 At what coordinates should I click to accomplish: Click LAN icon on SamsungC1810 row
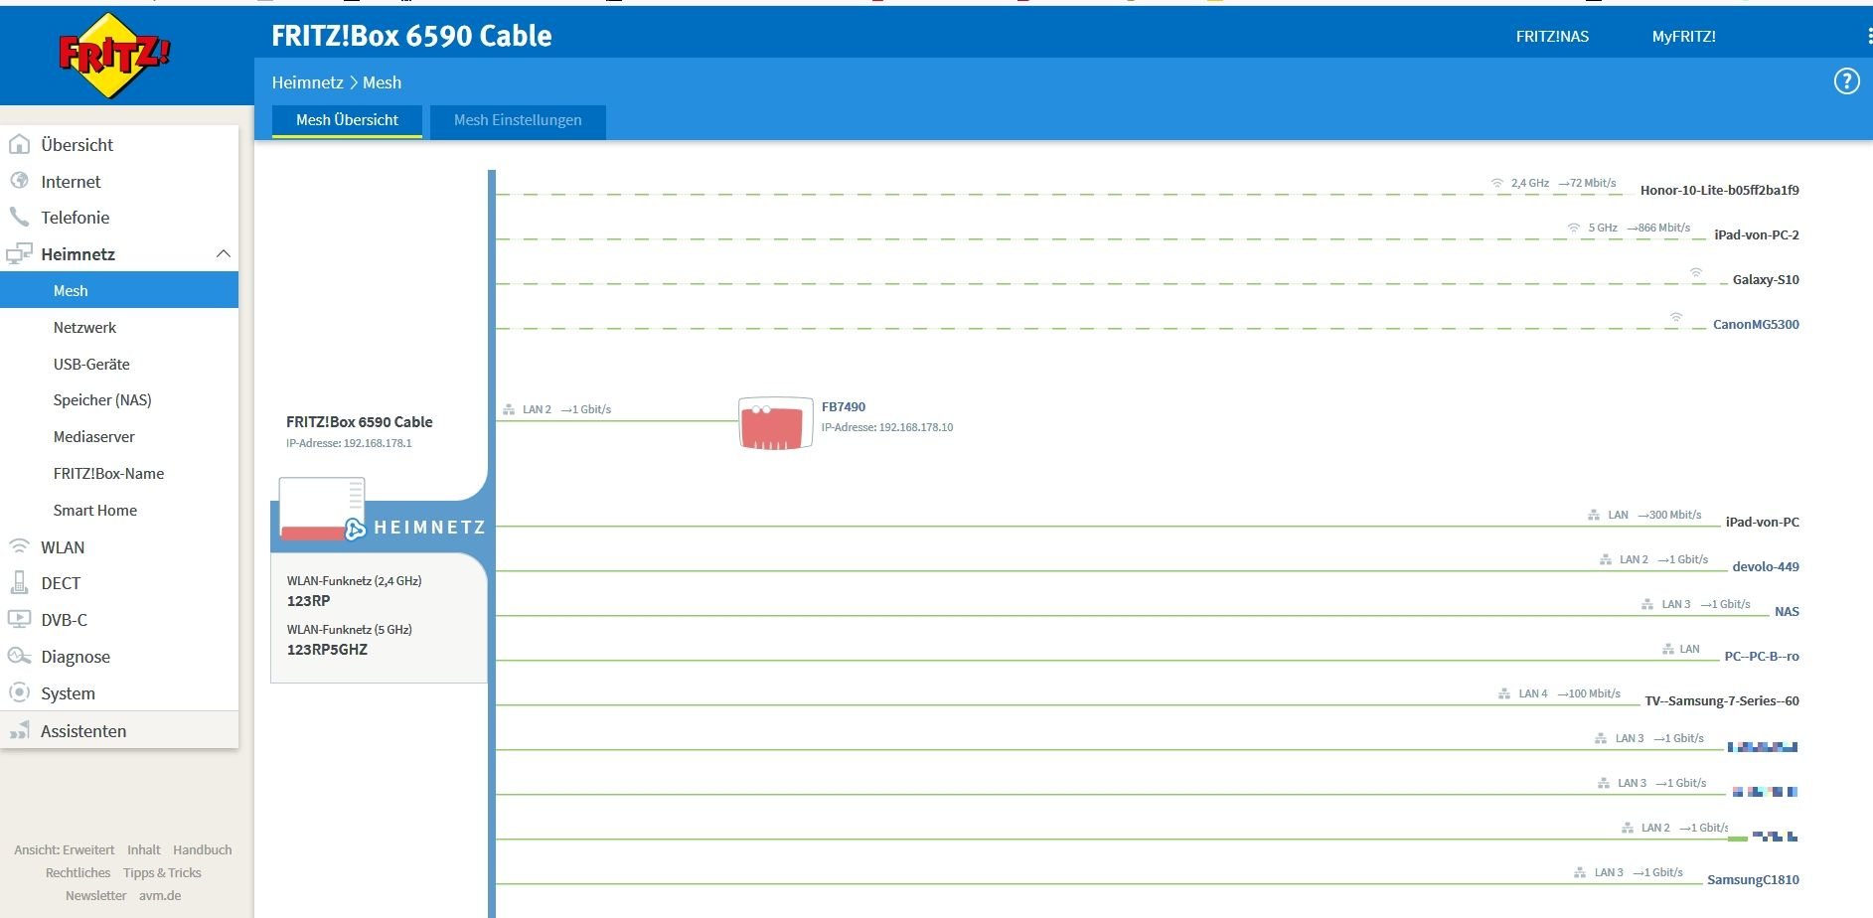point(1580,872)
